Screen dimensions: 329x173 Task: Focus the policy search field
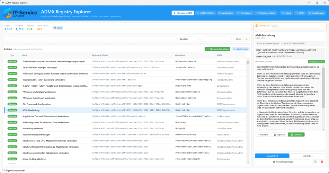click(90, 39)
